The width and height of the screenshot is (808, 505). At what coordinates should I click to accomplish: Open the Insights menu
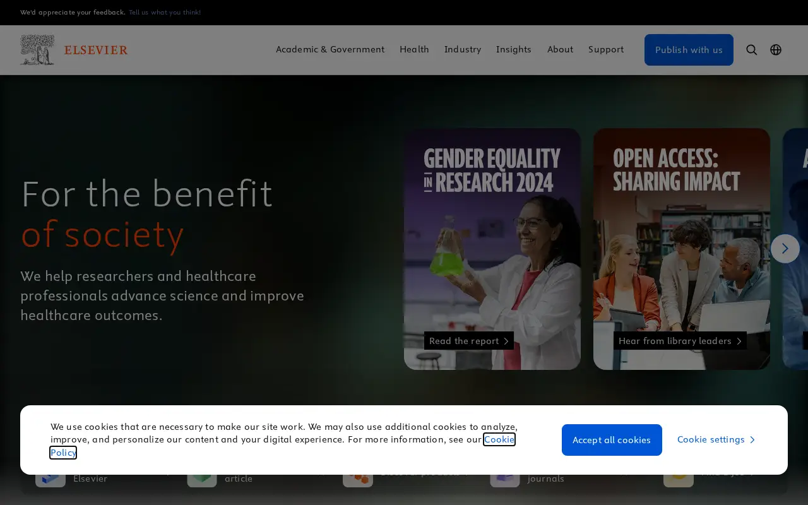coord(514,49)
